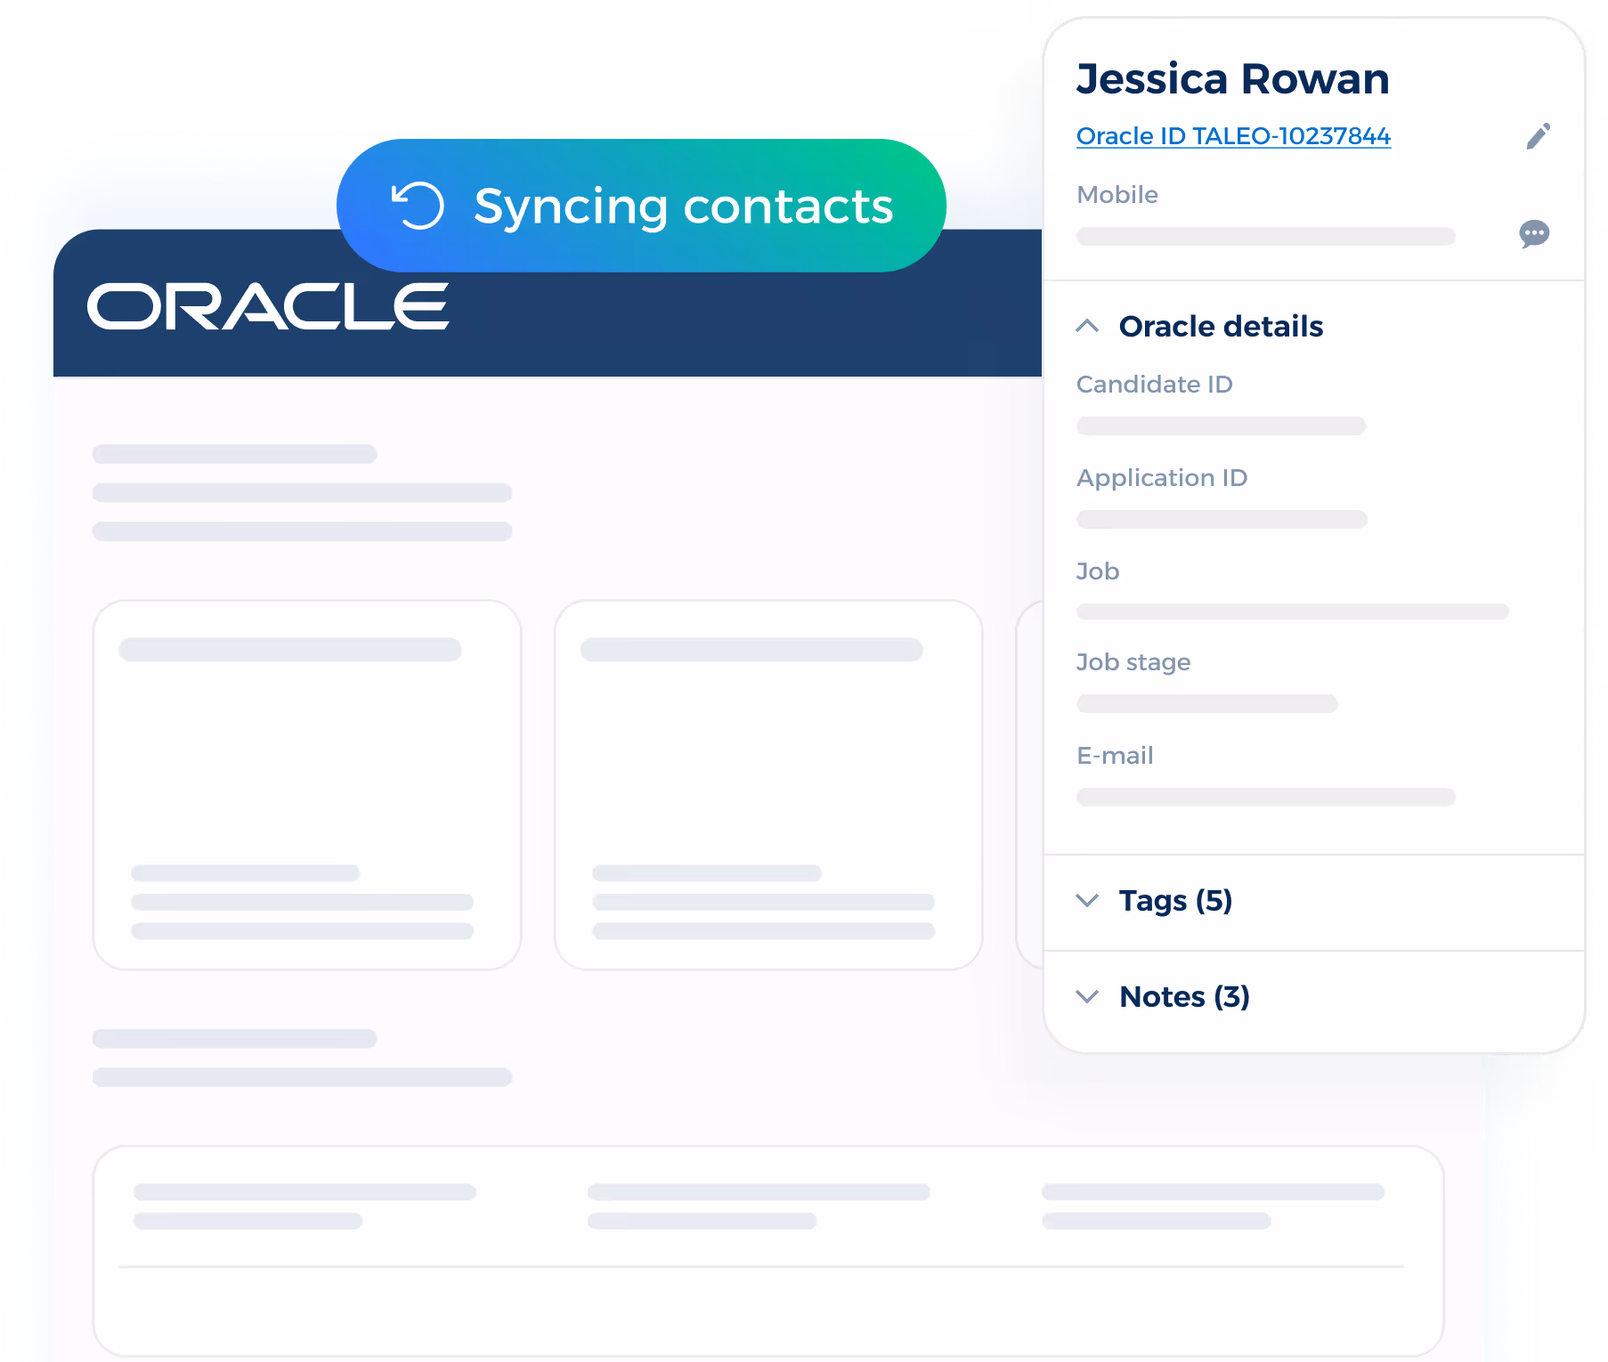Image resolution: width=1608 pixels, height=1362 pixels.
Task: Click the Job stage label
Action: pyautogui.click(x=1133, y=662)
